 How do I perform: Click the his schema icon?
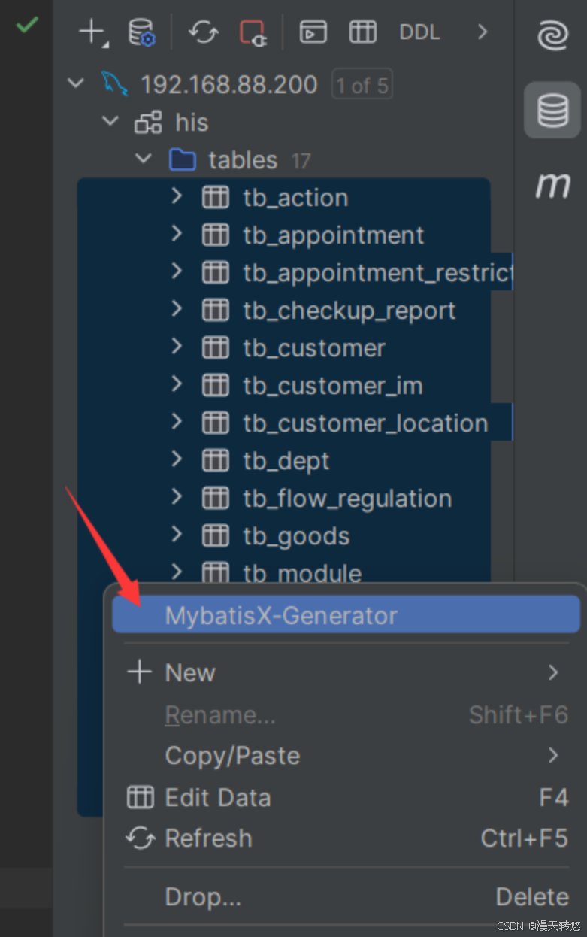pyautogui.click(x=148, y=122)
